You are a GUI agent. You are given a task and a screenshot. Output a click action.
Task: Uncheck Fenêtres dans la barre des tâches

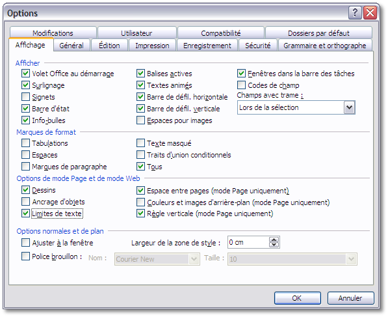pyautogui.click(x=241, y=74)
